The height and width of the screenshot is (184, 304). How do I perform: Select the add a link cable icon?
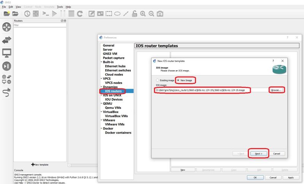point(6,92)
